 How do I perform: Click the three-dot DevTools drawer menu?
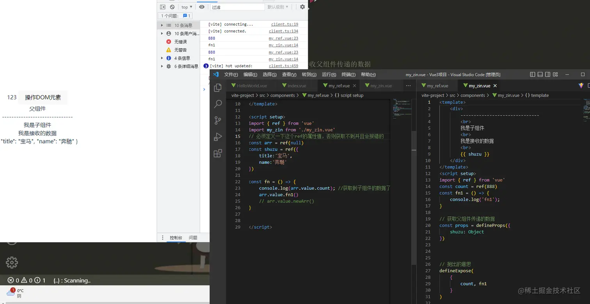(x=163, y=238)
